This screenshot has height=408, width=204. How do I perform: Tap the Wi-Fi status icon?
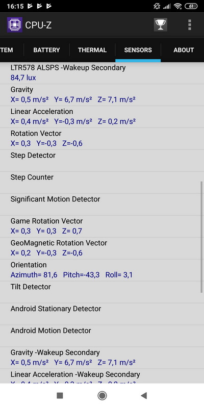[x=177, y=6]
